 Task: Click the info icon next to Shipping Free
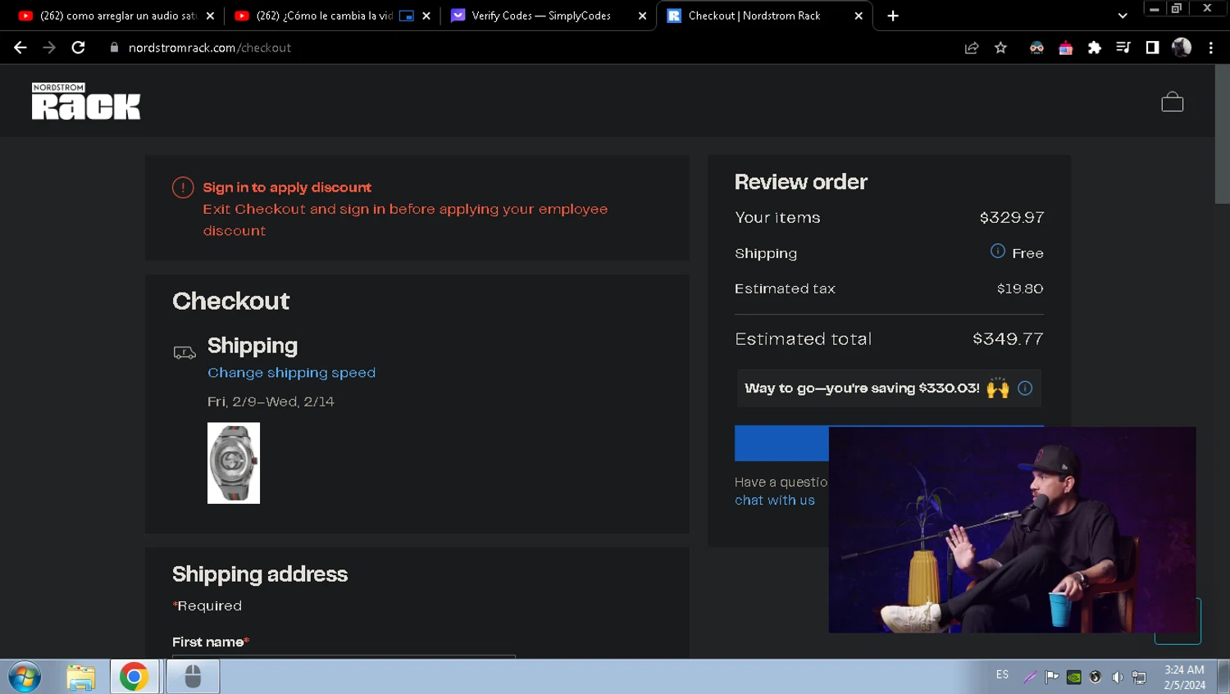(x=997, y=251)
